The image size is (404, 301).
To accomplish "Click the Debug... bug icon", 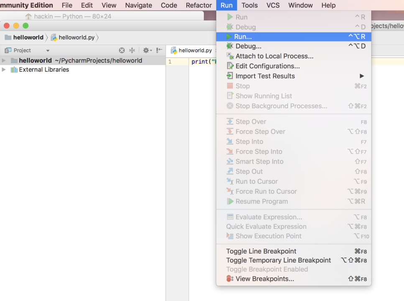I will click(230, 46).
